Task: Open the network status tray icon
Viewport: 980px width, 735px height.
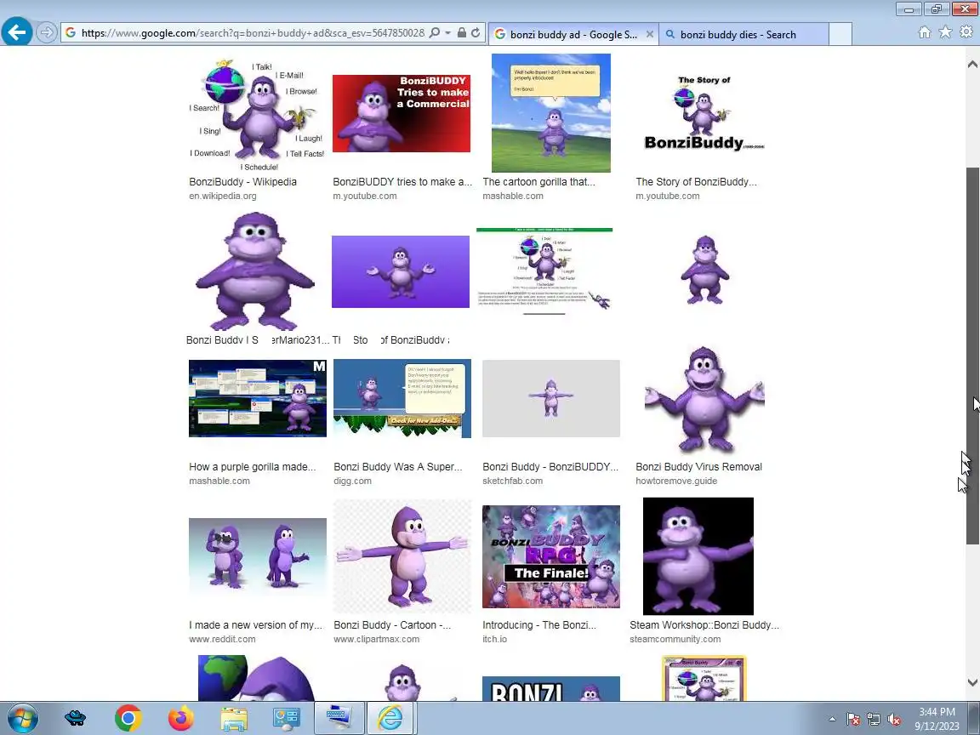Action: 873,720
